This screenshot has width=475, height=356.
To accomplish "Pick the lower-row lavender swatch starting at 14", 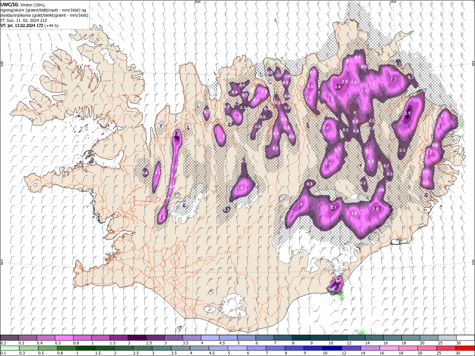I will [x=370, y=348].
